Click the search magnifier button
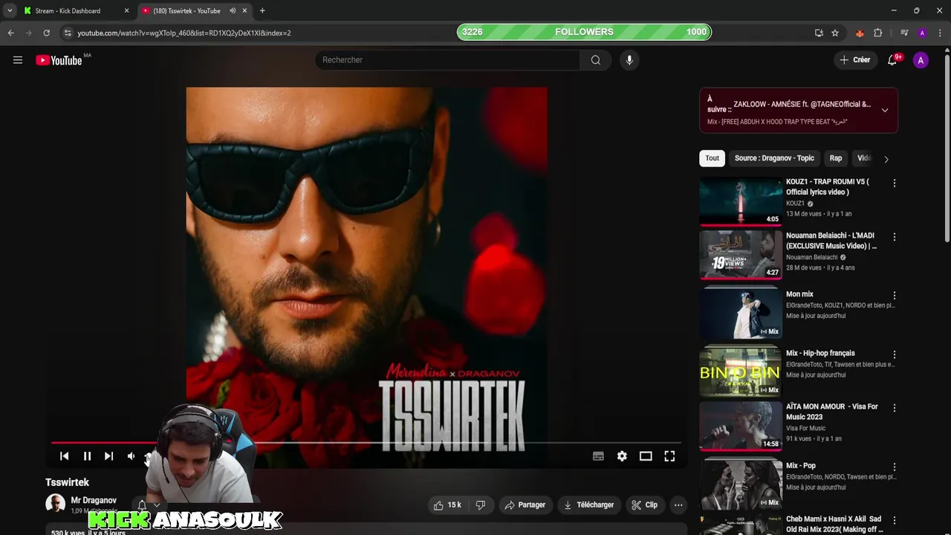This screenshot has width=951, height=535. tap(595, 60)
